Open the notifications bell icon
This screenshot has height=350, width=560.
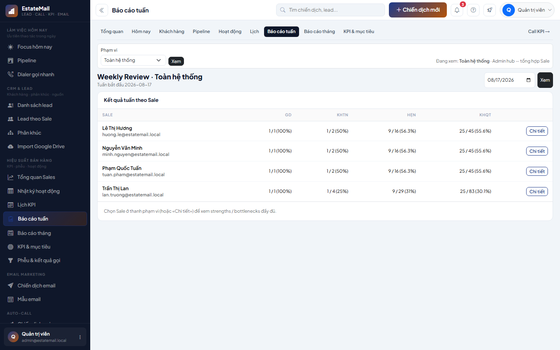point(457,10)
